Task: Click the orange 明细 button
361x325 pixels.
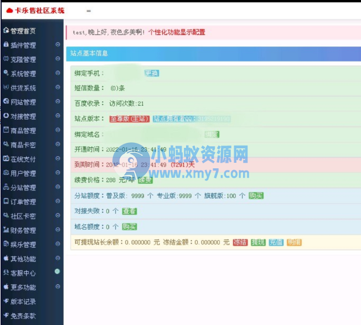Action: pos(294,243)
